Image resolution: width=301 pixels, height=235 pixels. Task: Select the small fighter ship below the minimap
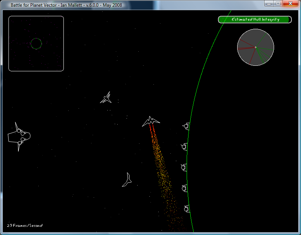point(106,98)
